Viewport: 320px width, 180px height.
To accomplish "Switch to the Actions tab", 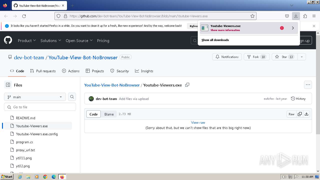I will [71, 71].
